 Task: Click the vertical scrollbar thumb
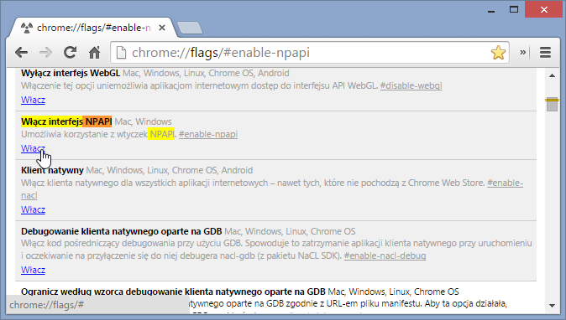tap(552, 105)
